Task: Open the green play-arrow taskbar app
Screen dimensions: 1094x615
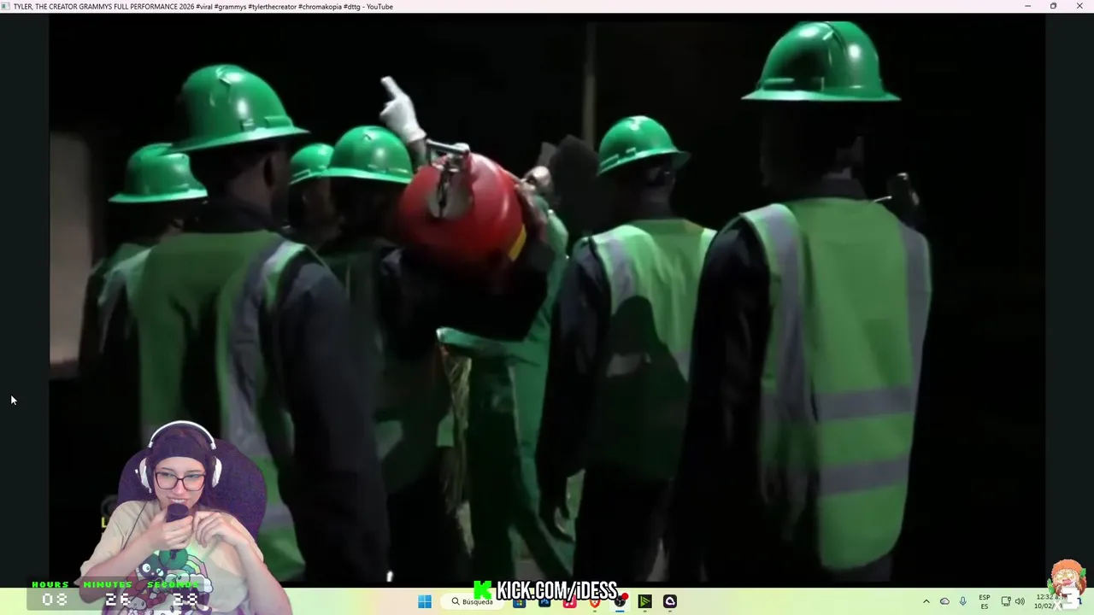Action: [645, 601]
